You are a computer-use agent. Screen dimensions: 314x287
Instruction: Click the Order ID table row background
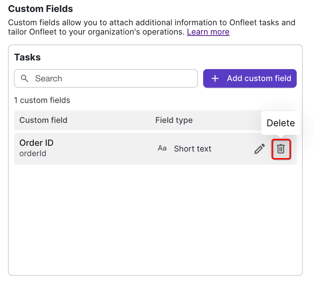coord(155,149)
